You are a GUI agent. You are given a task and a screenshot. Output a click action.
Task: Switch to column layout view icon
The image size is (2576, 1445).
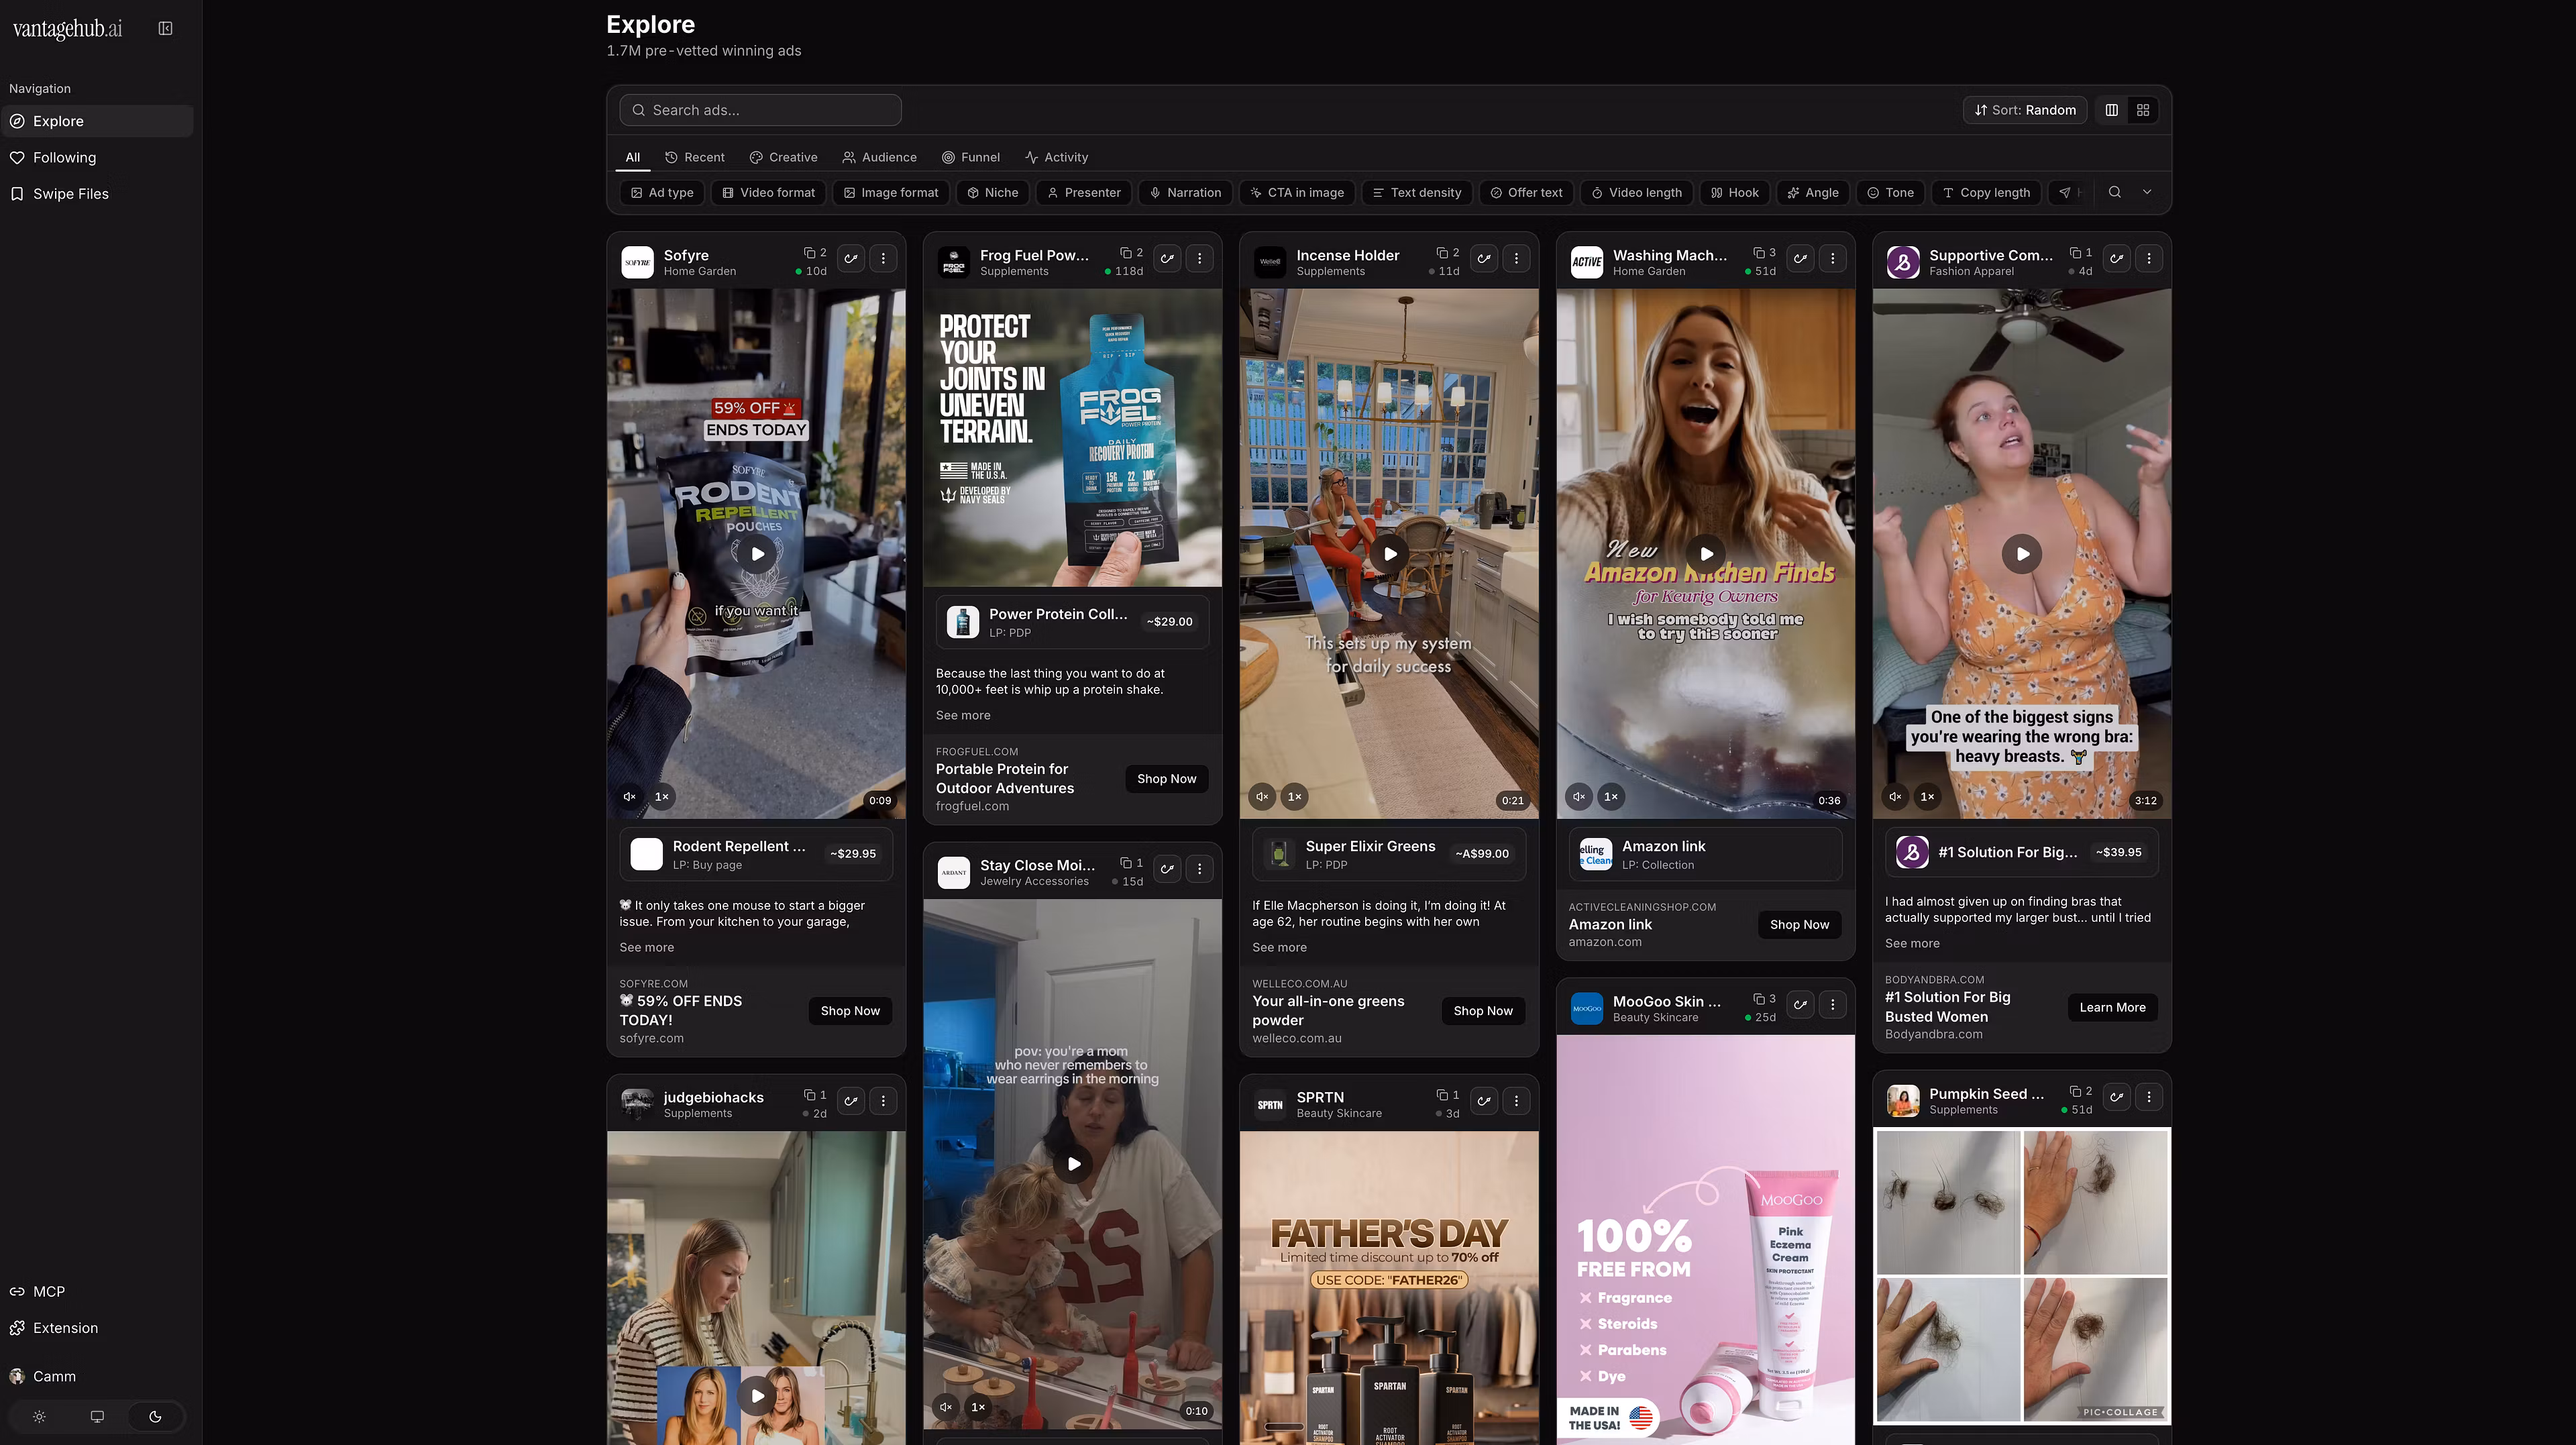[2112, 110]
